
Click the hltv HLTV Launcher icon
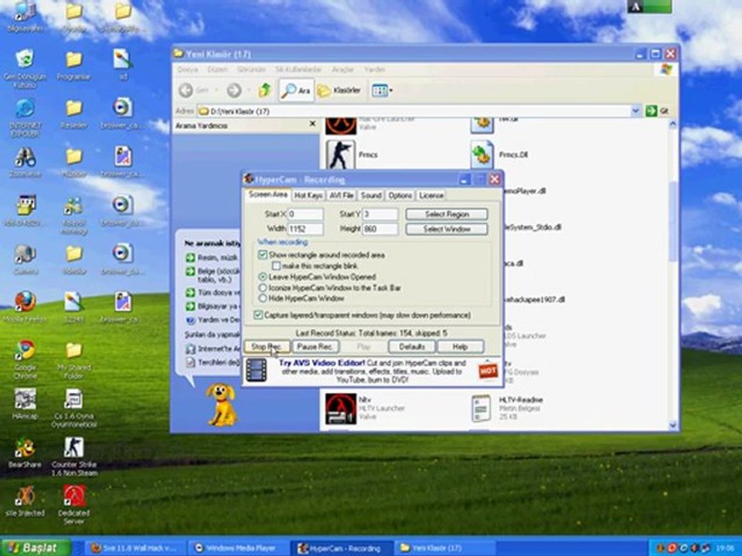click(341, 408)
